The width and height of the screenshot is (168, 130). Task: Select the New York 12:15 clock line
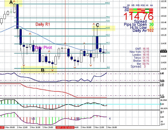click(139, 52)
